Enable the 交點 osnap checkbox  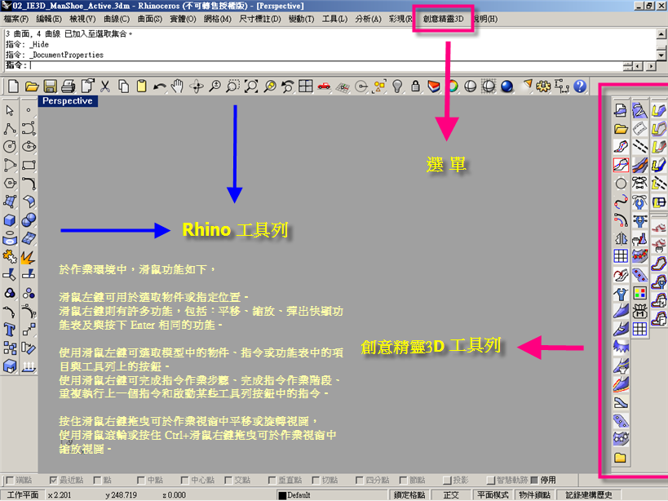tap(228, 481)
